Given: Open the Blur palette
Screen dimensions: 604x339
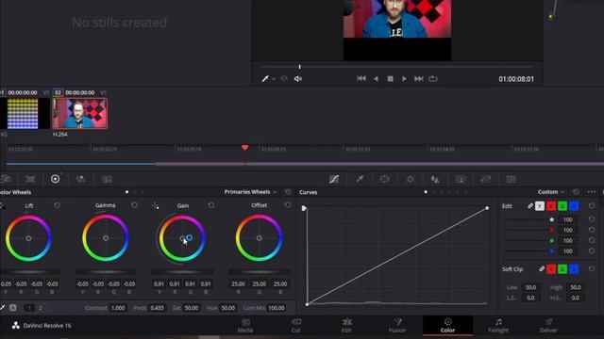Looking at the screenshot, I should (435, 179).
